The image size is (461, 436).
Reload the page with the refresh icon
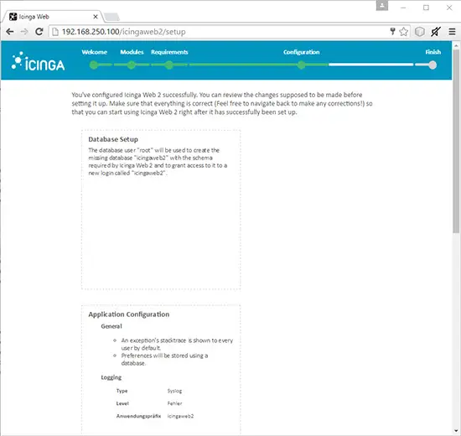pyautogui.click(x=39, y=32)
